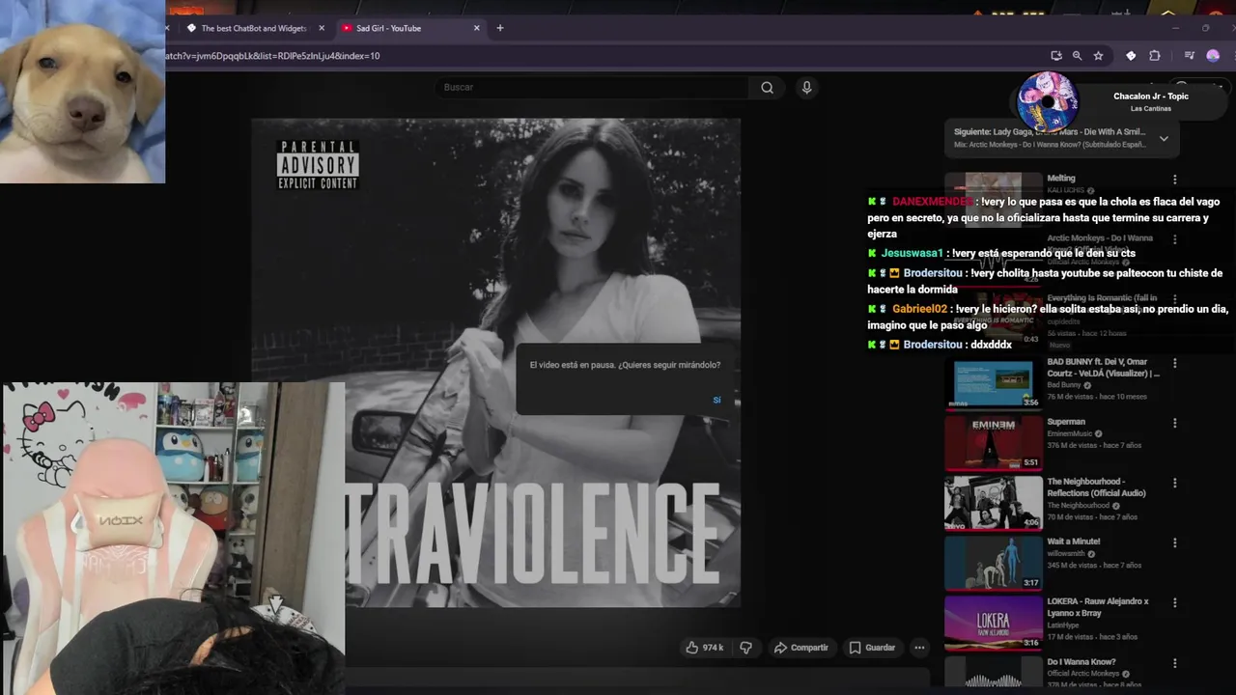
Task: Click Sí to keep watching the video
Action: pyautogui.click(x=716, y=400)
